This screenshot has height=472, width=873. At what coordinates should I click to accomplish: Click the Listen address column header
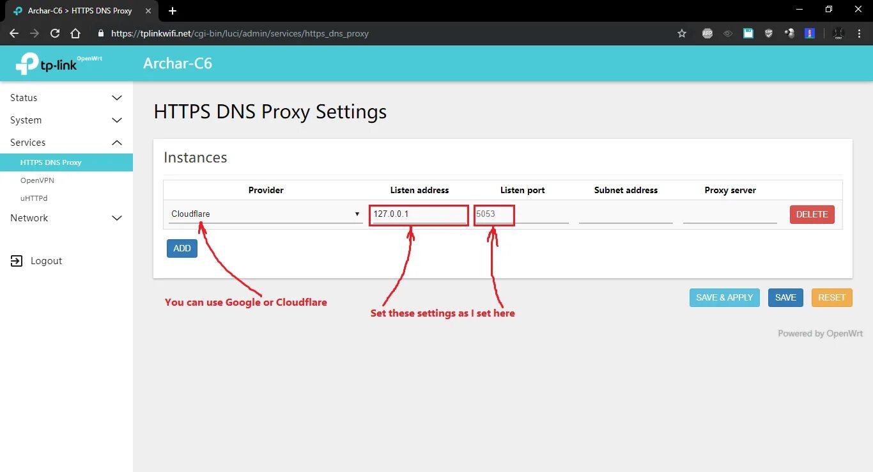[x=420, y=190]
